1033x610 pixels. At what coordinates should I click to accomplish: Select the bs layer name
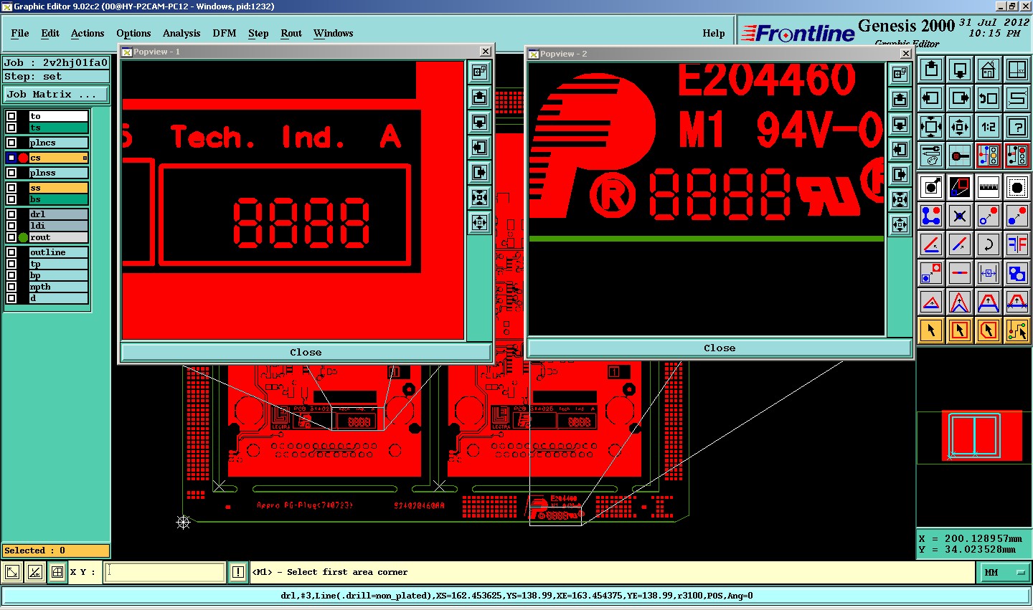pyautogui.click(x=59, y=199)
